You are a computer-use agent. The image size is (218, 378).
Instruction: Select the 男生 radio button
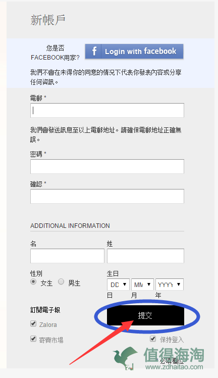pyautogui.click(x=61, y=281)
